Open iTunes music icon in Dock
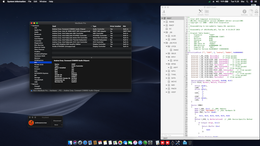260x146 pixels. coord(135,142)
